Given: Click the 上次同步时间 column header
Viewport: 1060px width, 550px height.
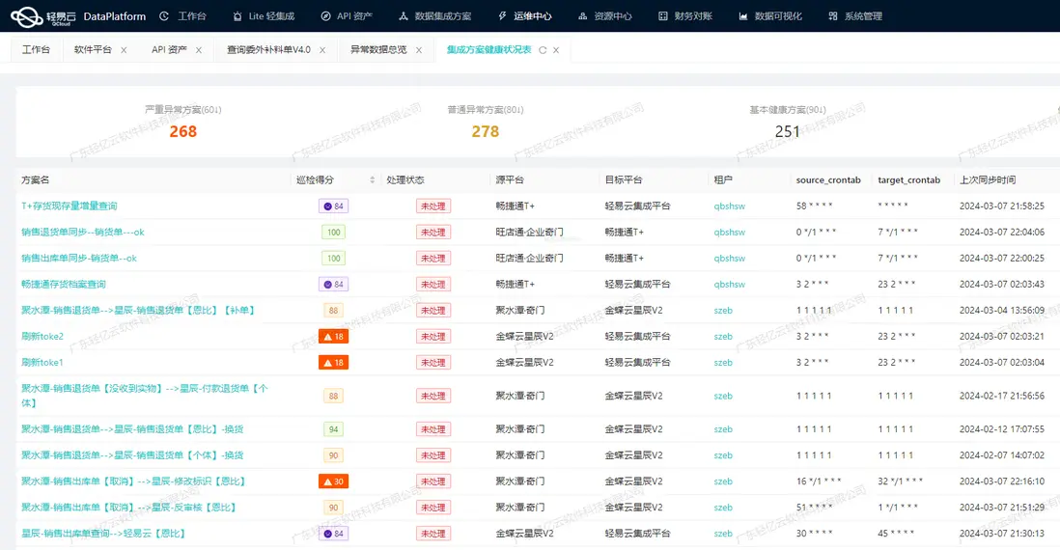Looking at the screenshot, I should click(988, 179).
